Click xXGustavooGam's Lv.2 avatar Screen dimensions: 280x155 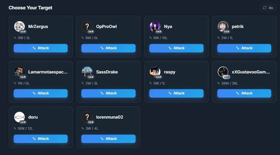[223, 72]
